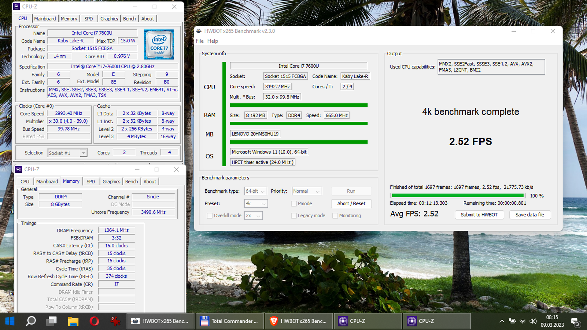Launch File Explorer from taskbar

click(73, 321)
